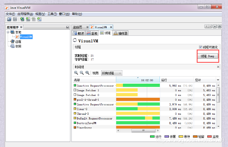This screenshot has height=147, width=228.
Task: Open the column chooser arrow in table header
Action: click(218, 80)
